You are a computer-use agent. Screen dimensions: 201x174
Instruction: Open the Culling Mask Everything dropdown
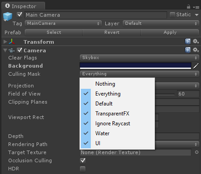140,74
